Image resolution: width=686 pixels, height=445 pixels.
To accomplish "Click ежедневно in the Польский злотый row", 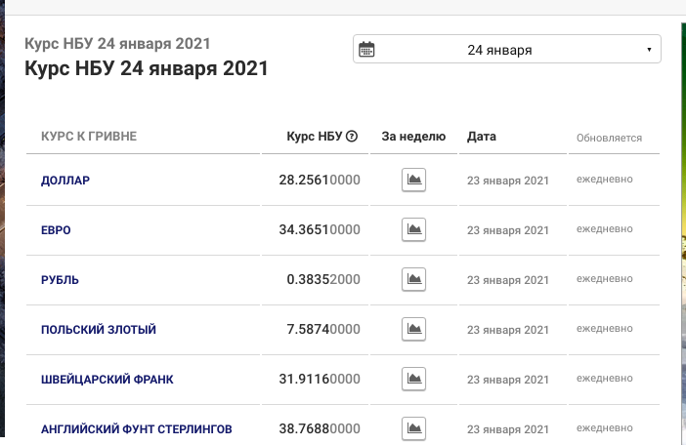I will (x=604, y=329).
